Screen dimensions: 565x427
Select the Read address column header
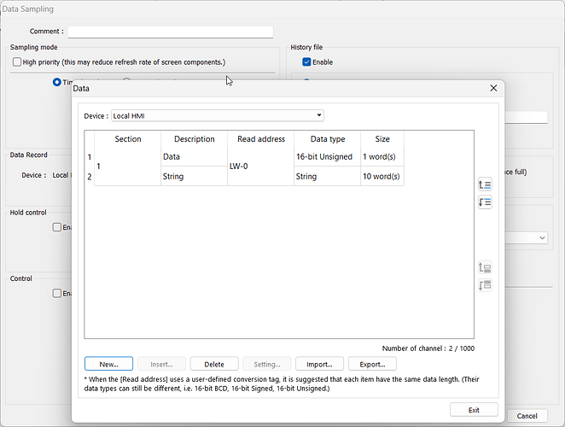point(261,139)
